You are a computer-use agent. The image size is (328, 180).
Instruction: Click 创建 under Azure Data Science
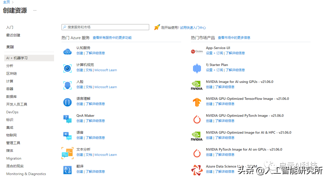[x=209, y=172]
